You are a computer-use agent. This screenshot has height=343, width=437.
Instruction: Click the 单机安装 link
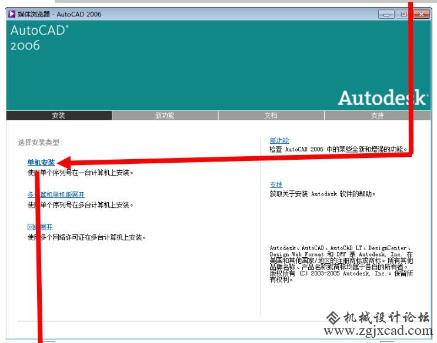(x=41, y=162)
